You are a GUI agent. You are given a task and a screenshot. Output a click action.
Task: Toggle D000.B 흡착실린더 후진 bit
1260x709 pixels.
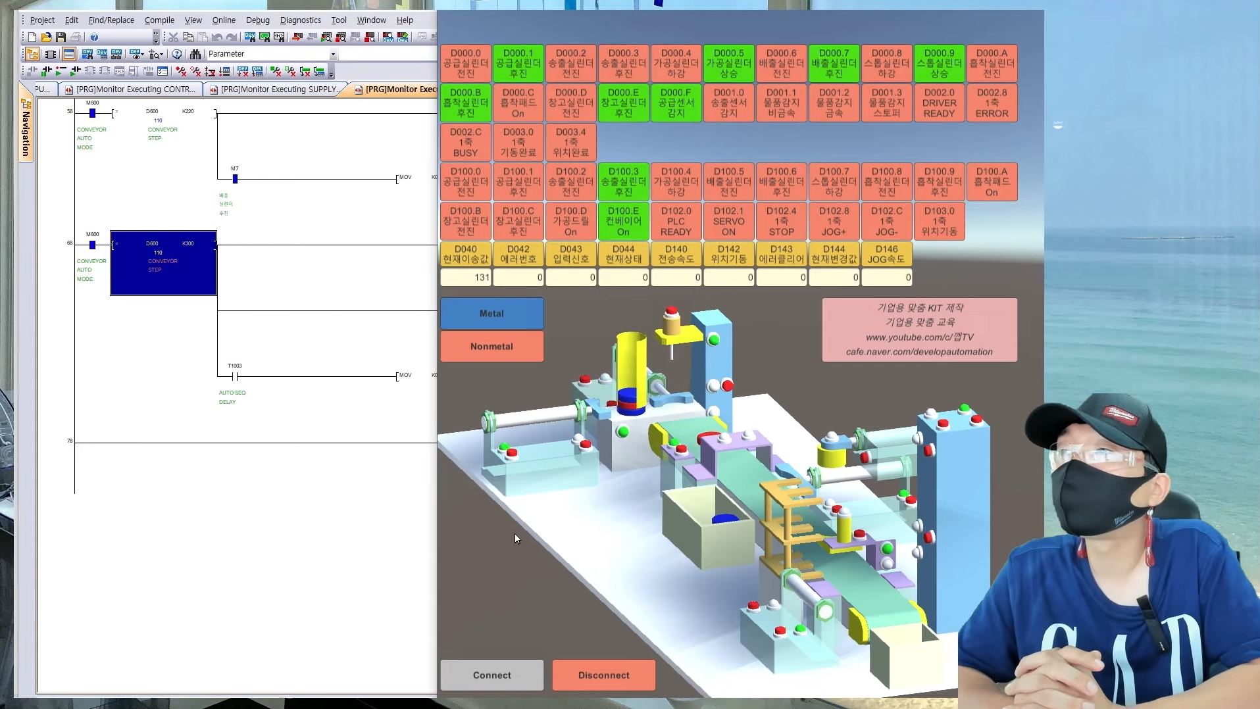pos(465,103)
